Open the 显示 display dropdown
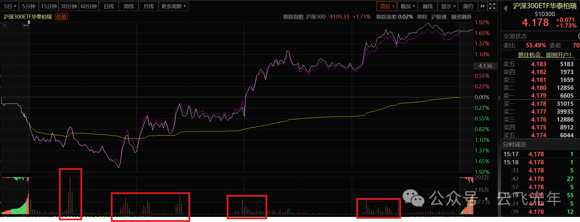 coord(448,6)
